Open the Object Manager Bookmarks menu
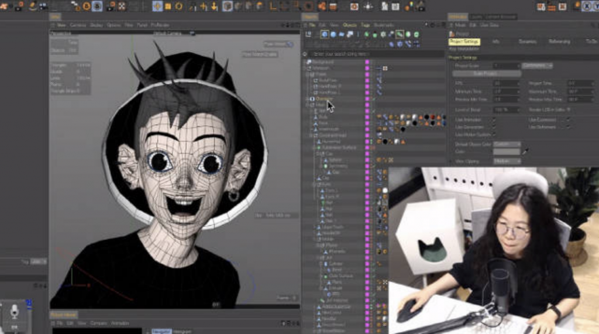The height and width of the screenshot is (334, 599). (384, 25)
